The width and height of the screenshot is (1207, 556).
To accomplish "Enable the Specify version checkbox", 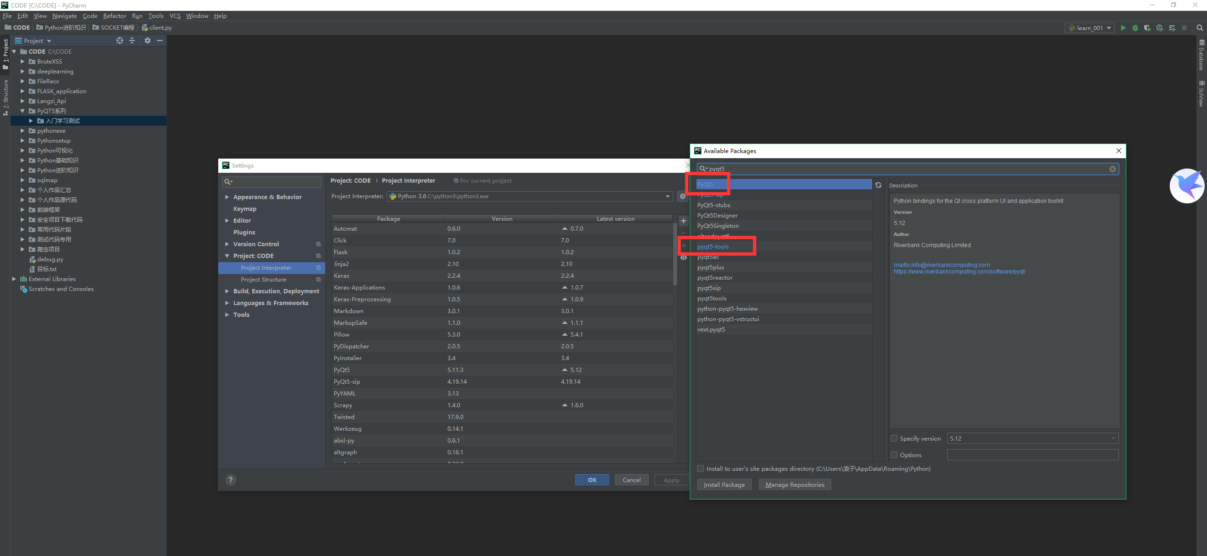I will 894,438.
